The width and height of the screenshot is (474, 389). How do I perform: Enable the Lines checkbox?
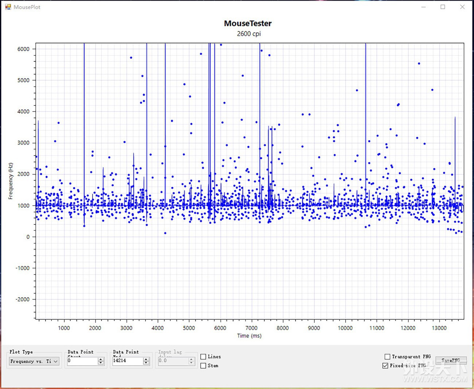(203, 357)
